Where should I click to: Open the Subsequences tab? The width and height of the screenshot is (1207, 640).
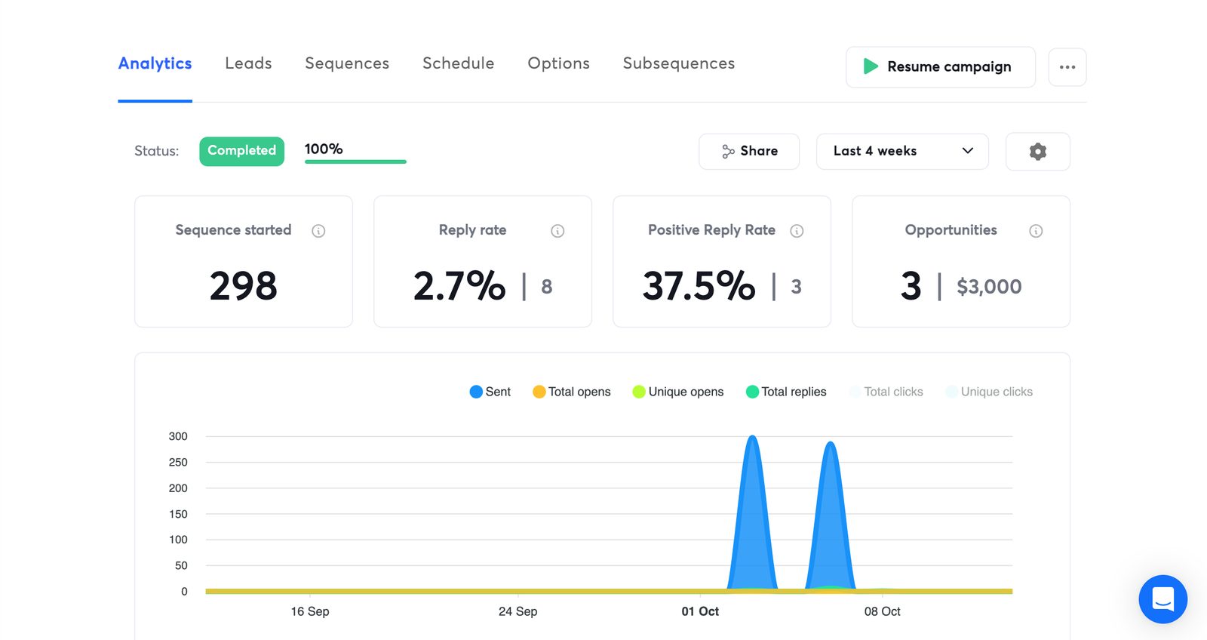(x=679, y=63)
